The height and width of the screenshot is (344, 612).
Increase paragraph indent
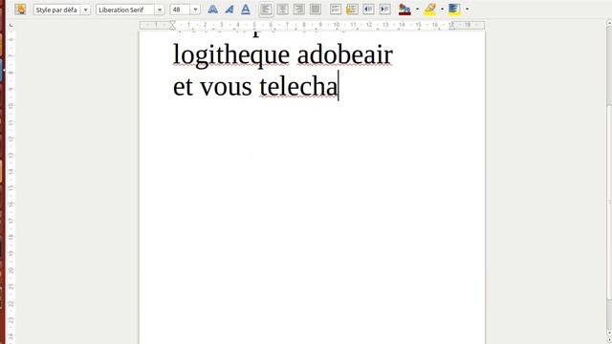pos(384,10)
